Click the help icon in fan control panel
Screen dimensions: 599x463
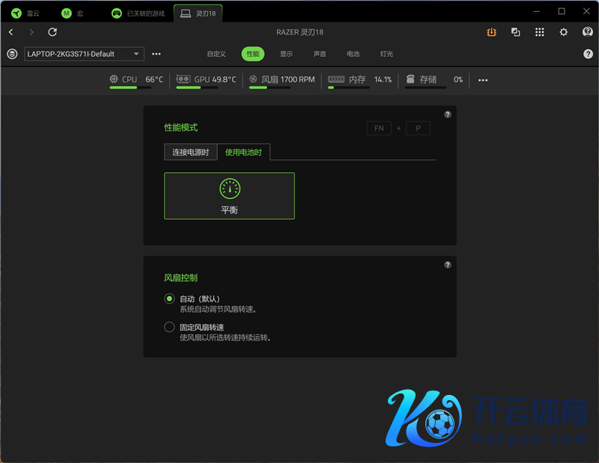tap(448, 265)
